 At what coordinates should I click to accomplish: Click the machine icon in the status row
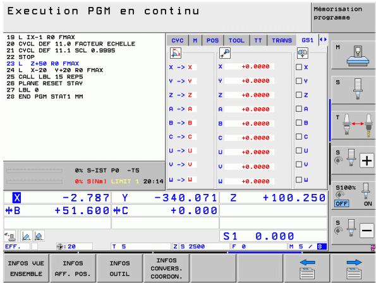(x=10, y=236)
